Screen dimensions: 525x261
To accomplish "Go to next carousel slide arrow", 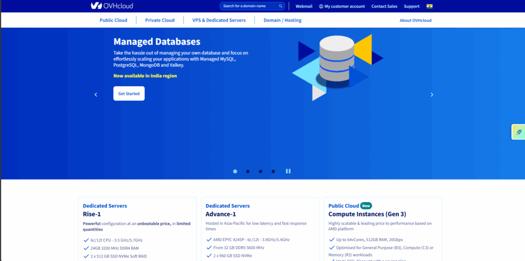I will click(x=432, y=94).
